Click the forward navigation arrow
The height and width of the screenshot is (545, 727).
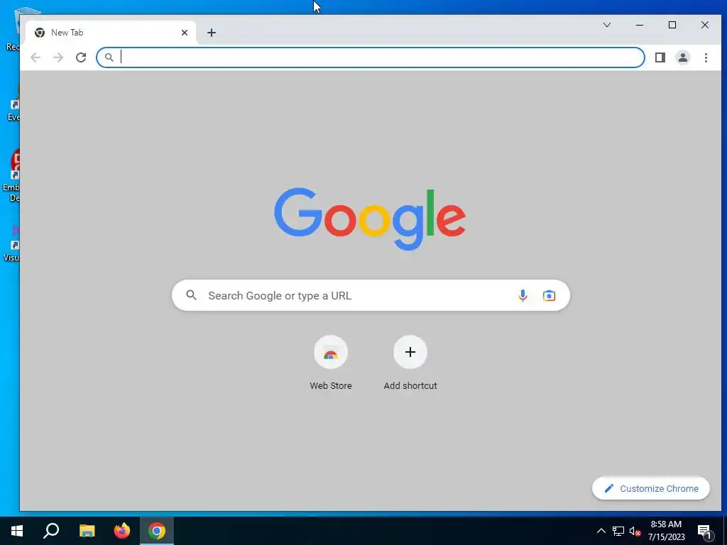58,57
